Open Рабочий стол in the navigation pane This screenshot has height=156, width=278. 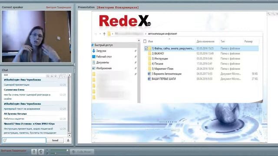coord(104,57)
